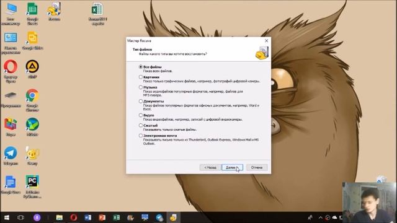
Task: Choose the 'Музыка' file type option
Action: 141,87
